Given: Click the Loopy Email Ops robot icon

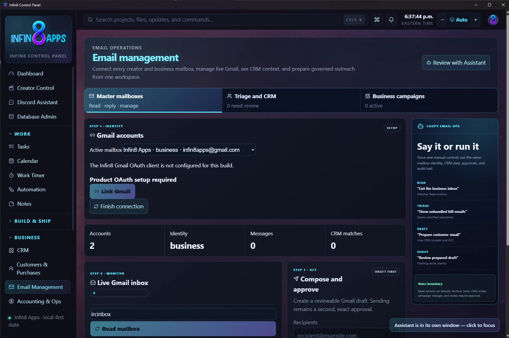Looking at the screenshot, I should (420, 126).
